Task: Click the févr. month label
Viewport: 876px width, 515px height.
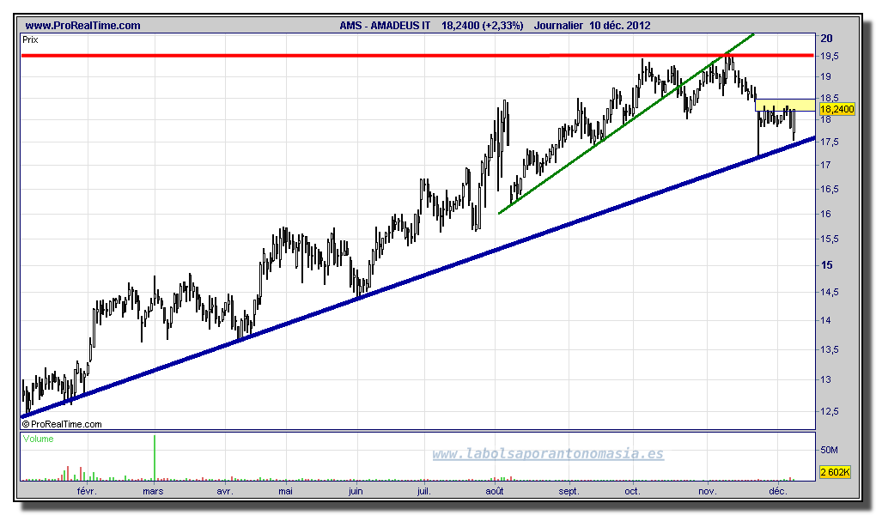Action: pos(87,492)
